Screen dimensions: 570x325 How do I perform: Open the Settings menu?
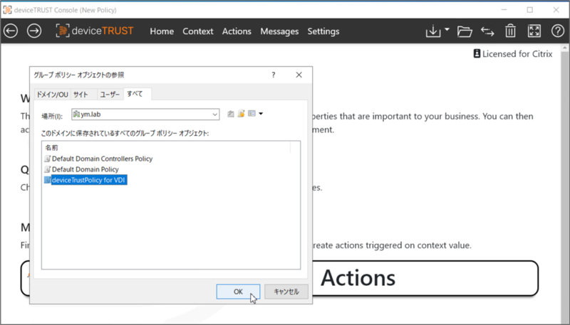tap(323, 31)
